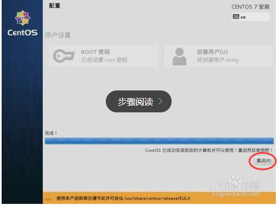The image size is (278, 205).
Task: Click the CentOS logo in sidebar
Action: pos(22,23)
